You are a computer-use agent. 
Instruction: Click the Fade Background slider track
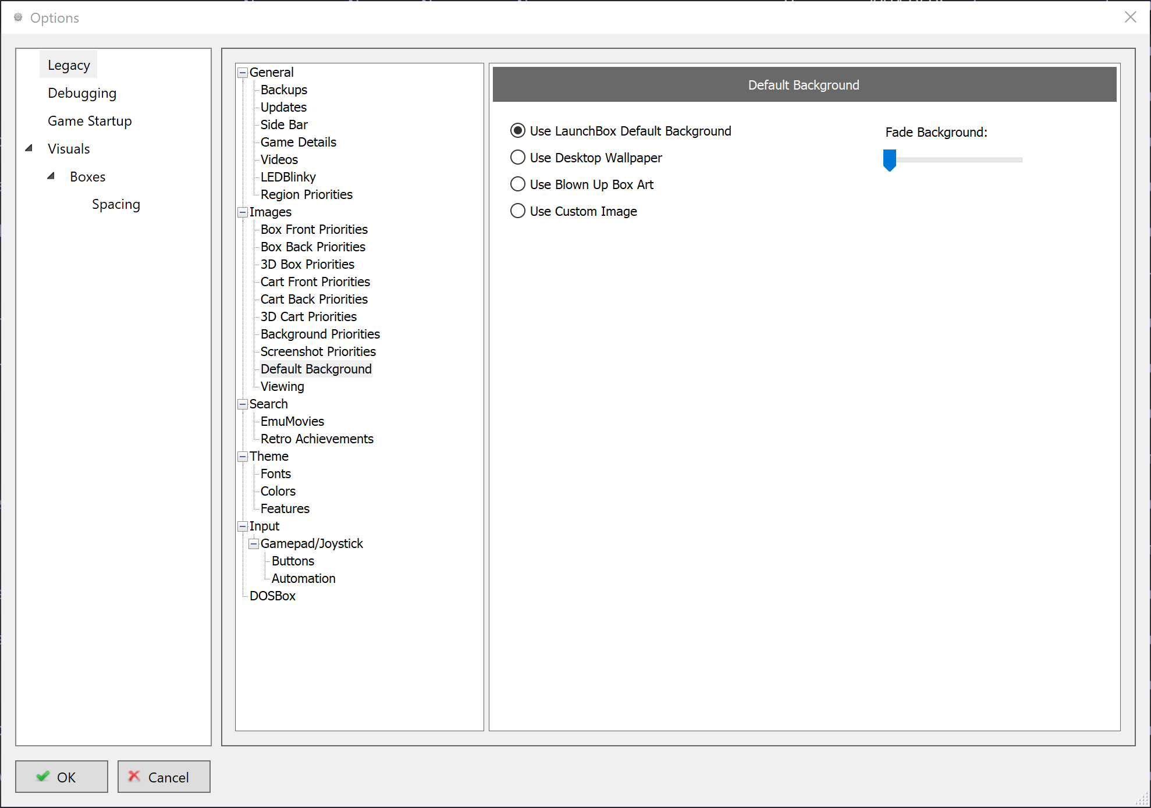tap(953, 159)
